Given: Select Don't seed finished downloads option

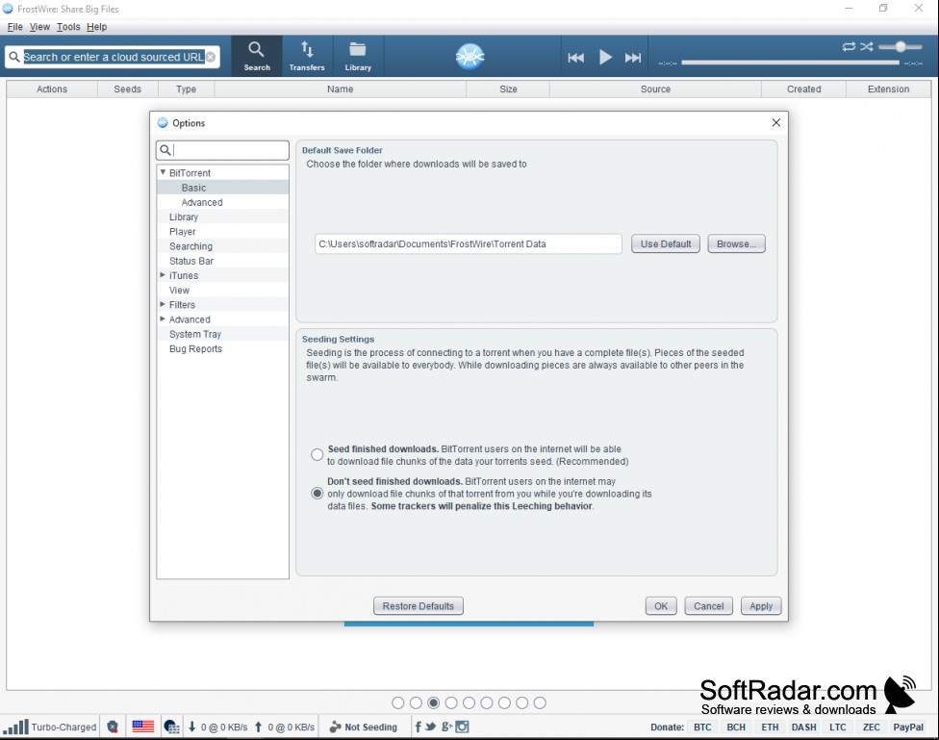Looking at the screenshot, I should 317,493.
